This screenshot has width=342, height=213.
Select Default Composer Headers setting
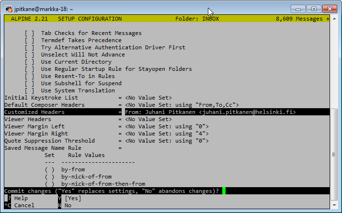click(x=44, y=105)
